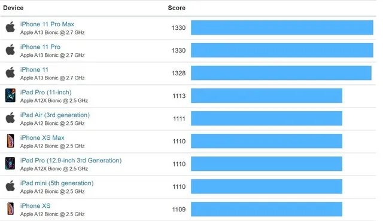The width and height of the screenshot is (383, 221).
Task: Click the iPad Pro 12.9-inch device image
Action: point(10,163)
